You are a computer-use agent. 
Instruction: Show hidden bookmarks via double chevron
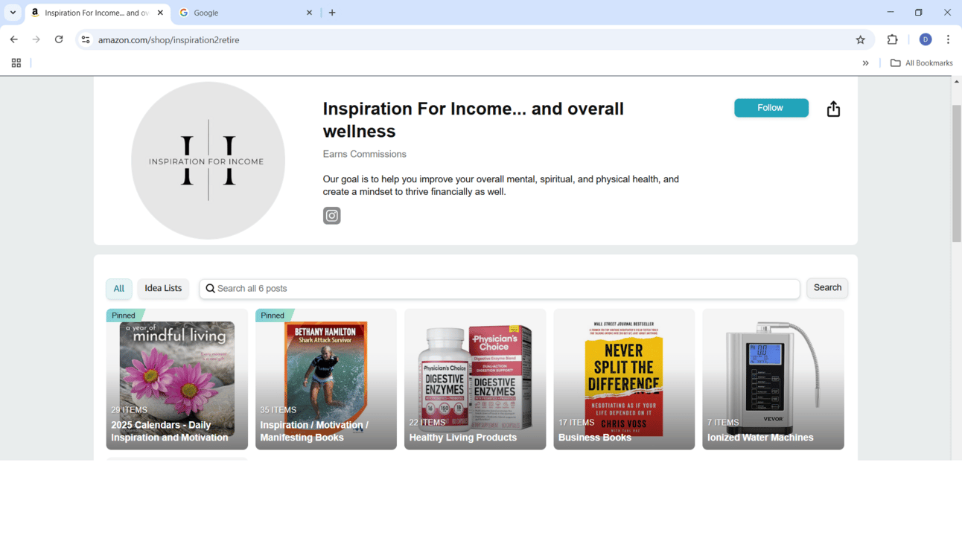click(x=865, y=63)
